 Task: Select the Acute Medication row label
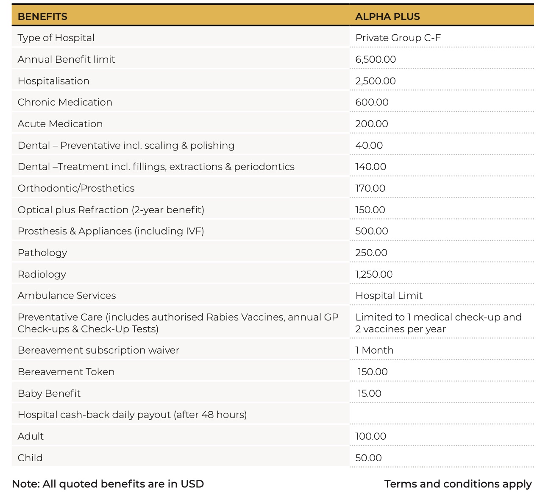coord(60,124)
